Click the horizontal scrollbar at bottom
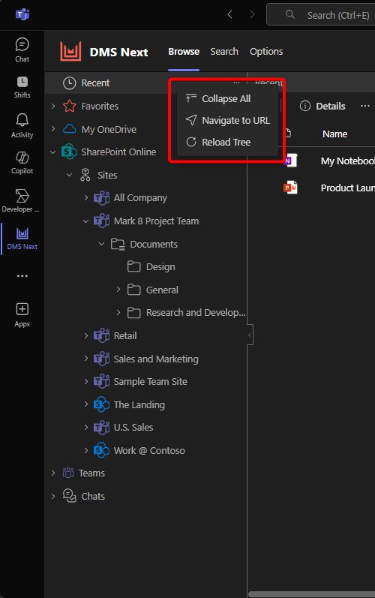The width and height of the screenshot is (375, 598). click(x=312, y=594)
